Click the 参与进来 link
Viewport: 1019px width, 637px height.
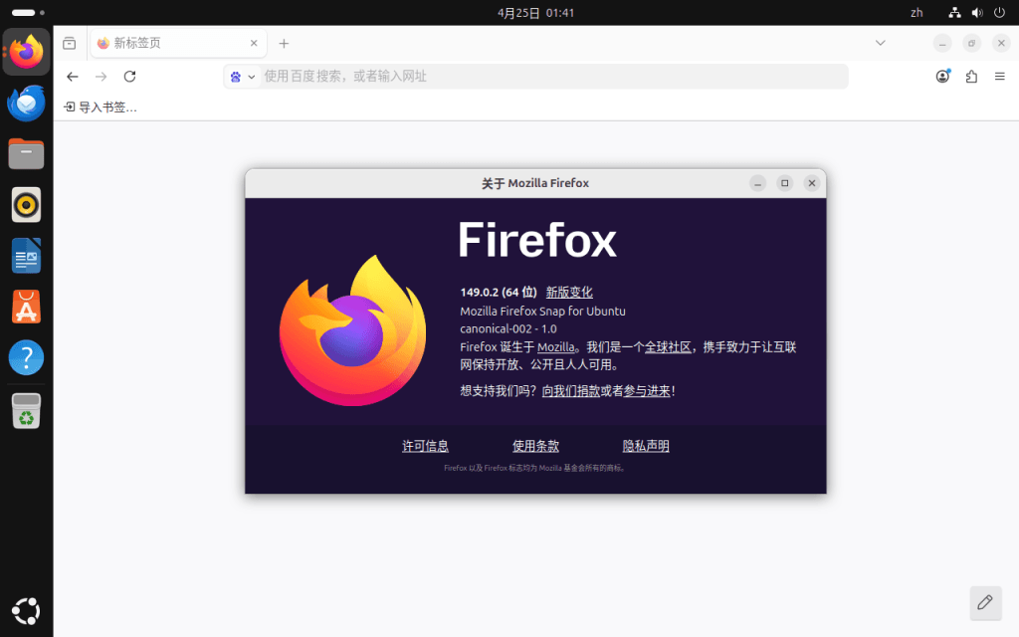(647, 390)
